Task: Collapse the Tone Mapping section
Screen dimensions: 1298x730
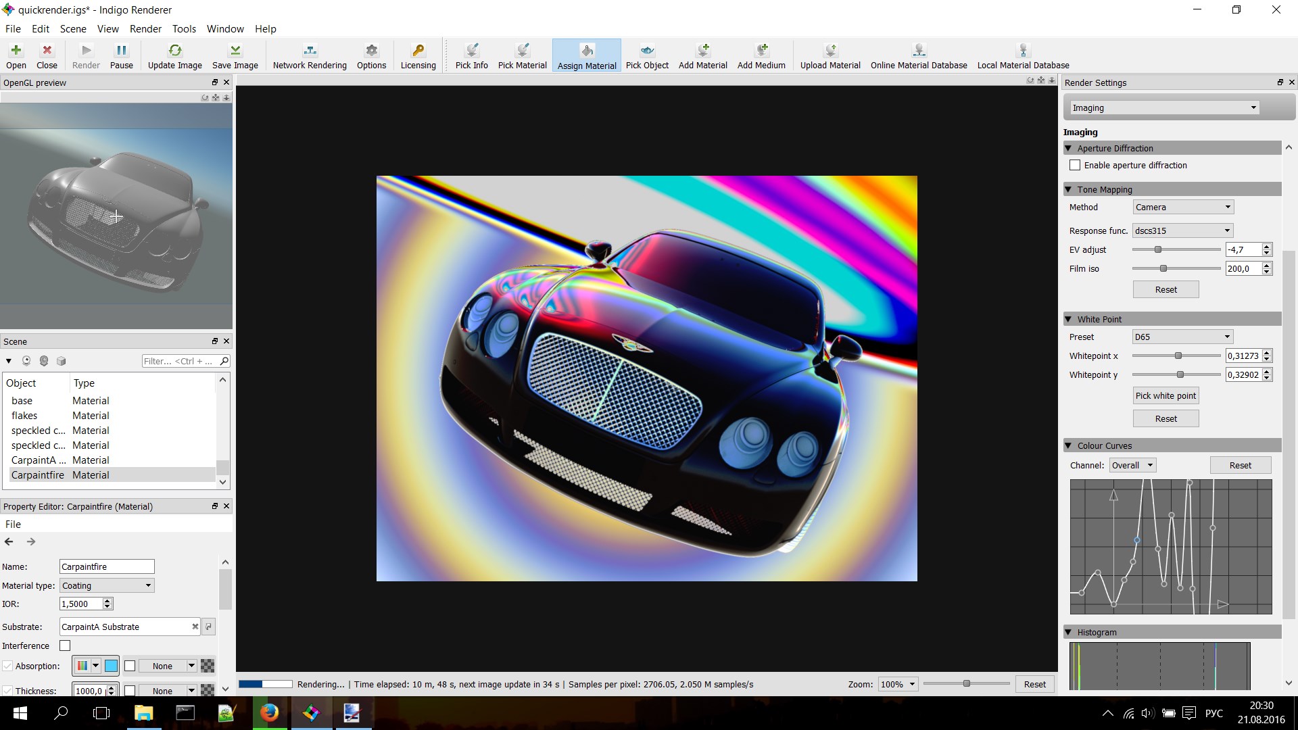Action: coord(1068,189)
